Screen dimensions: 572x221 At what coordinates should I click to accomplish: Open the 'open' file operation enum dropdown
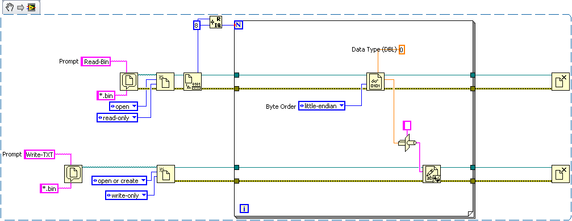point(124,107)
